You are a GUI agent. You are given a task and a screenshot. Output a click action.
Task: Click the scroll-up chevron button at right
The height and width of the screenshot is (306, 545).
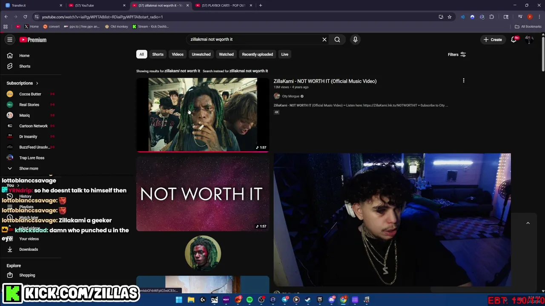pyautogui.click(x=528, y=223)
